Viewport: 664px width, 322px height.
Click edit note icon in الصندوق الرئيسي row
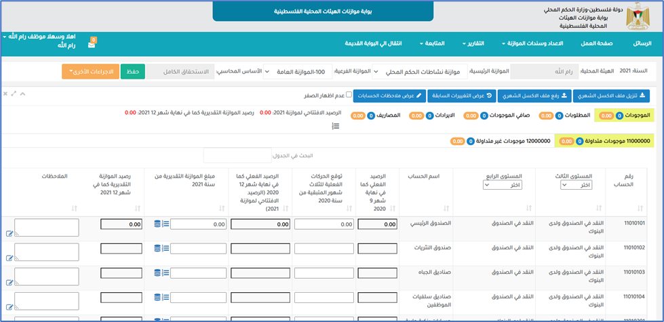click(9, 234)
